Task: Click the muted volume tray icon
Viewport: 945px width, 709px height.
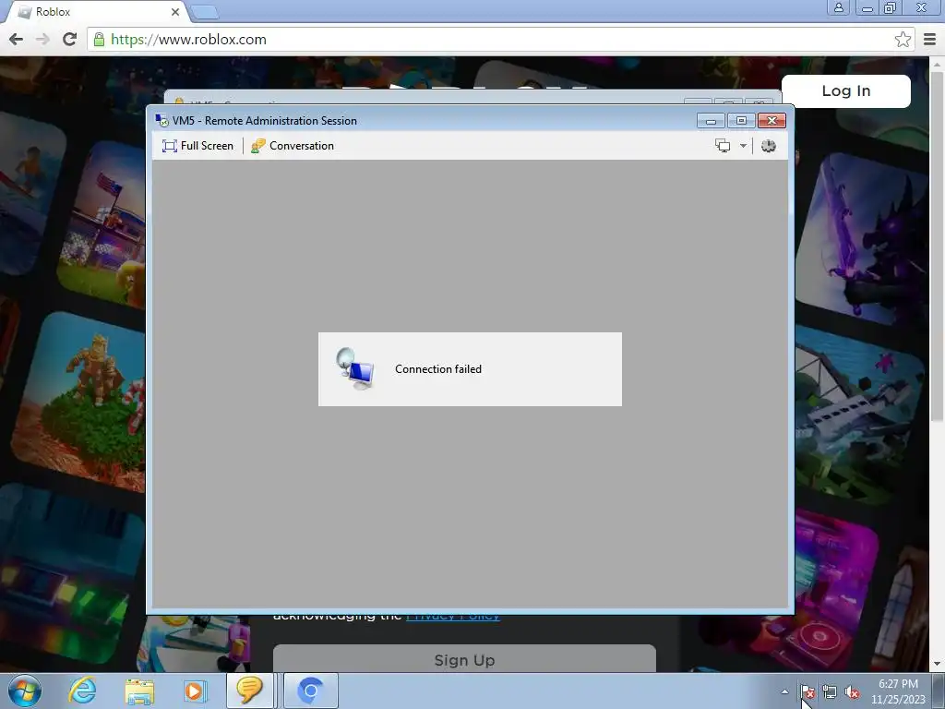Action: pos(852,691)
